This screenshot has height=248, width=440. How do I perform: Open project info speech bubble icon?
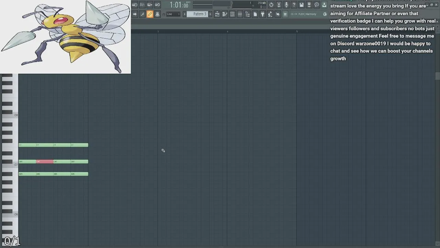coord(317,5)
